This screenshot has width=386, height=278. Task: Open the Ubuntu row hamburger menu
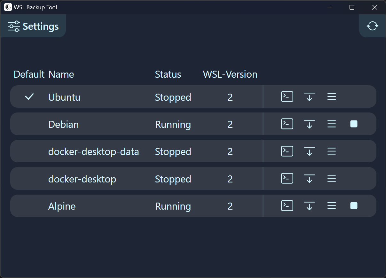coord(332,97)
